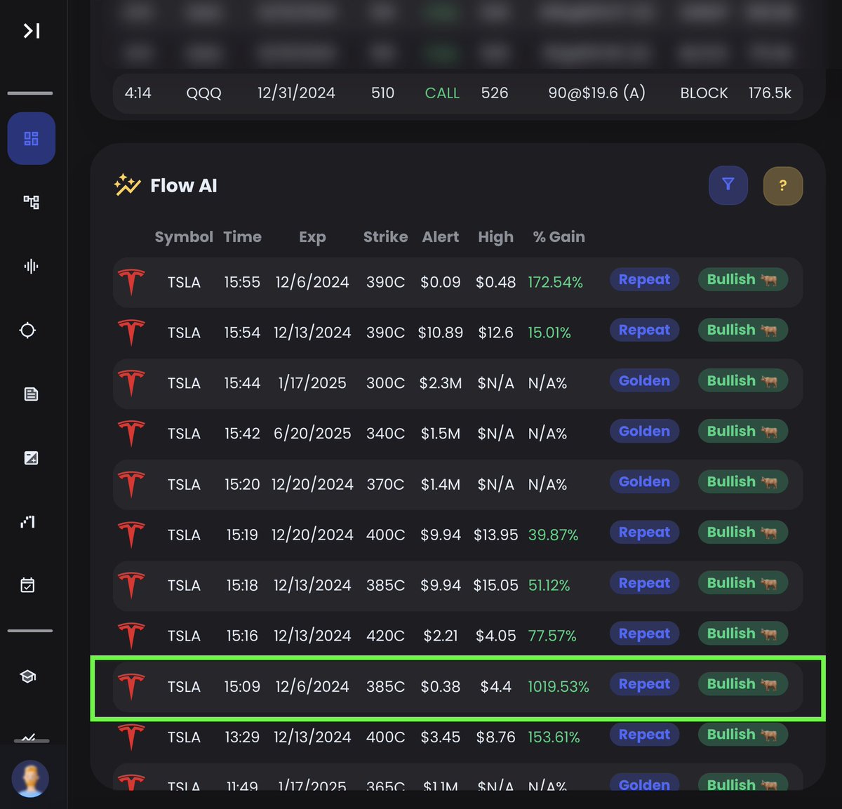Click the Flow AI panel title
842x809 pixels.
(184, 185)
